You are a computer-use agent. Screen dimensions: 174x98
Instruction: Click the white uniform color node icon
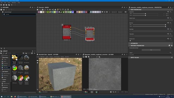41,12
